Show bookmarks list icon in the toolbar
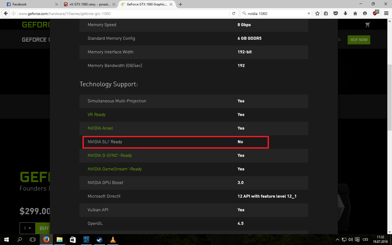The height and width of the screenshot is (245, 392). (x=326, y=13)
